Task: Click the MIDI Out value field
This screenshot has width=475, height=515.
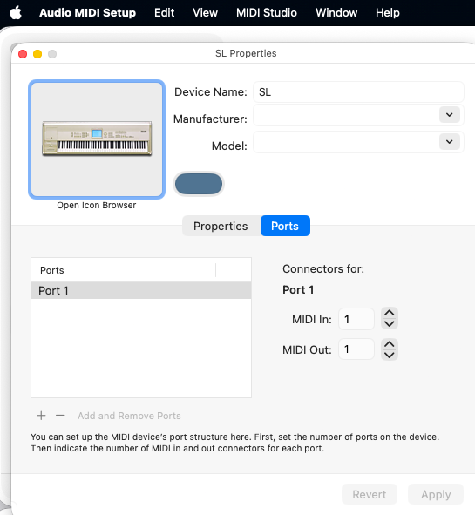Action: coord(356,349)
